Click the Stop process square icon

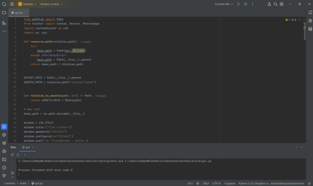[18, 155]
